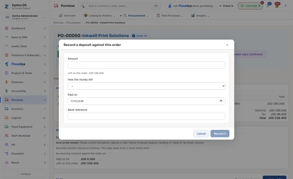The image size is (293, 179).
Task: Click the Subtotal JOD 290.000 value
Action: tap(277, 111)
